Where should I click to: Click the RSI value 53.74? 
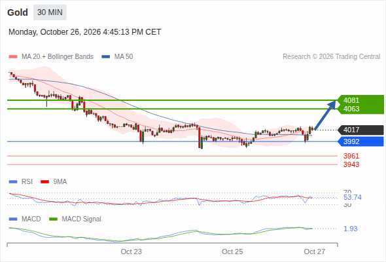[x=353, y=197]
